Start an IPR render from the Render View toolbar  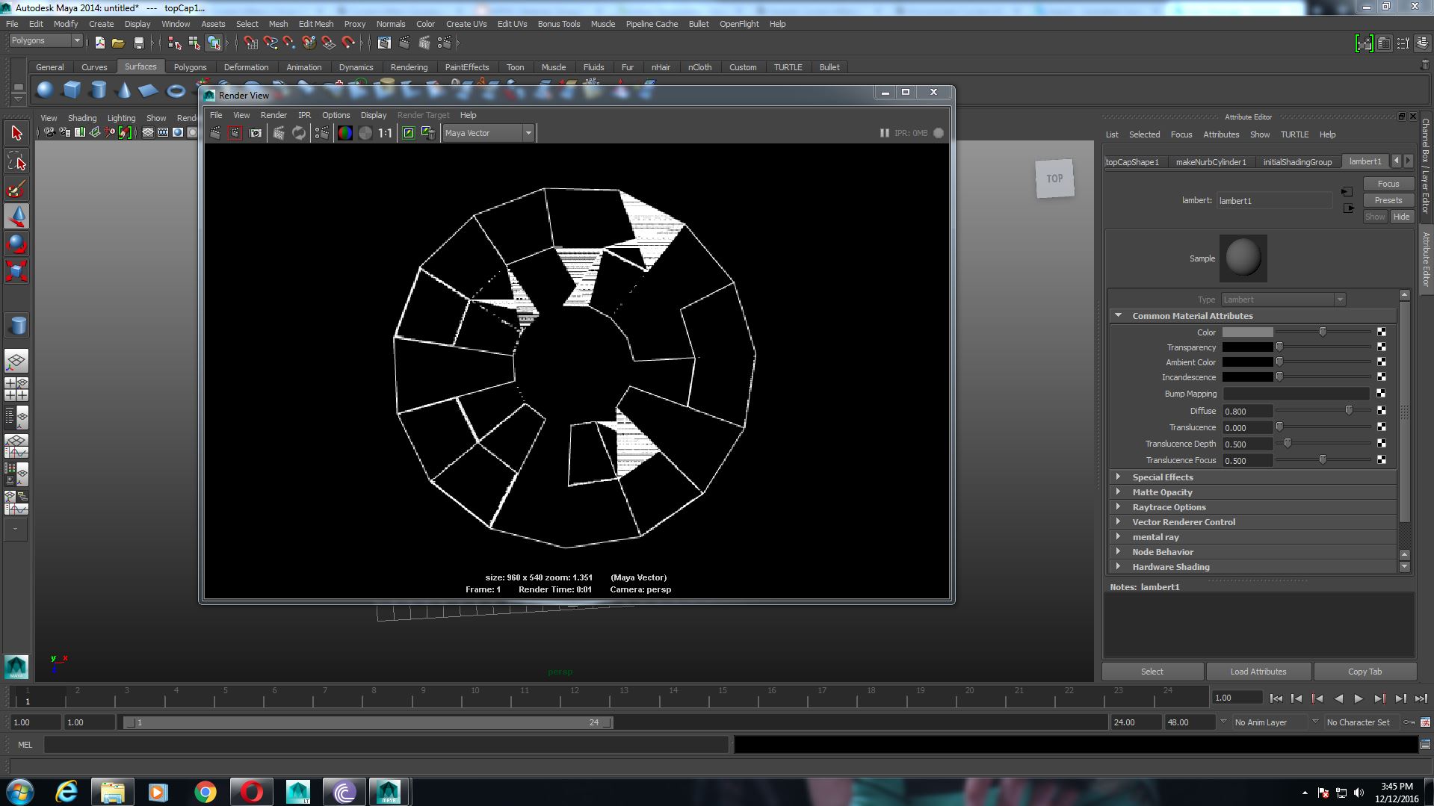coord(278,132)
